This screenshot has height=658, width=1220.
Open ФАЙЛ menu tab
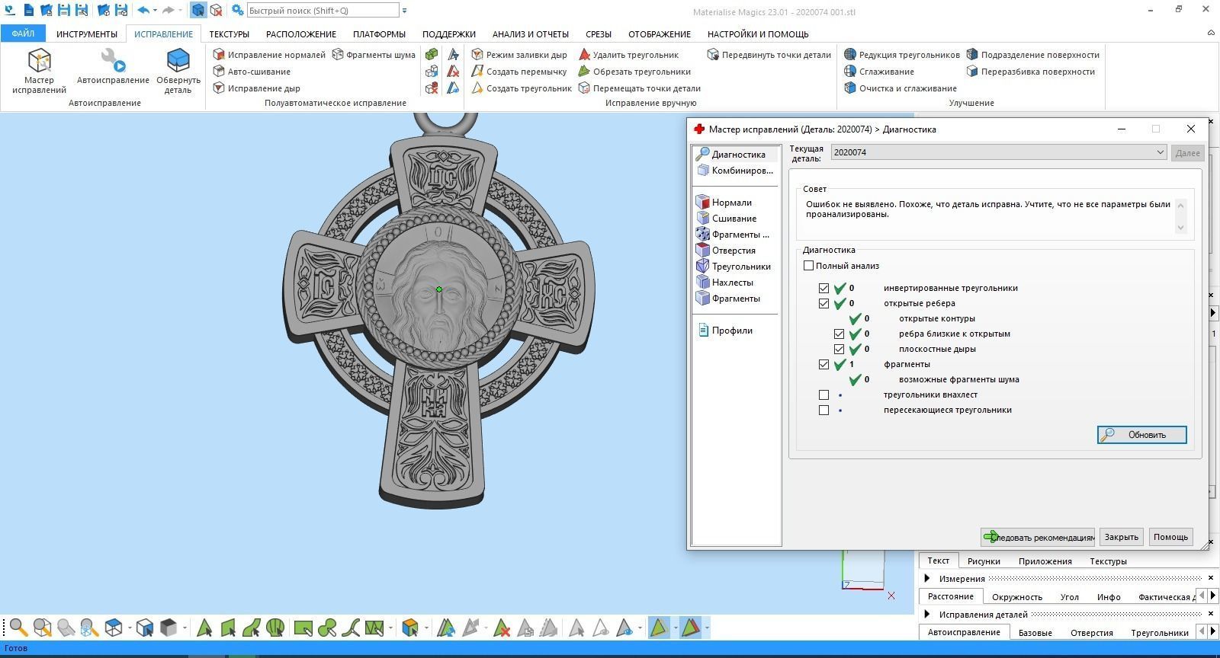click(x=23, y=34)
